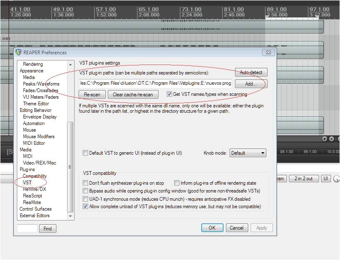Image resolution: width=340 pixels, height=260 pixels.
Task: Select Video/REX/Misc in tree
Action: [40, 163]
